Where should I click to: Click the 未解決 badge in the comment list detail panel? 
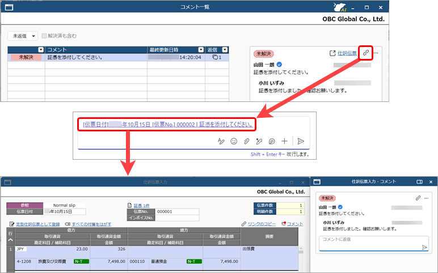pyautogui.click(x=263, y=54)
